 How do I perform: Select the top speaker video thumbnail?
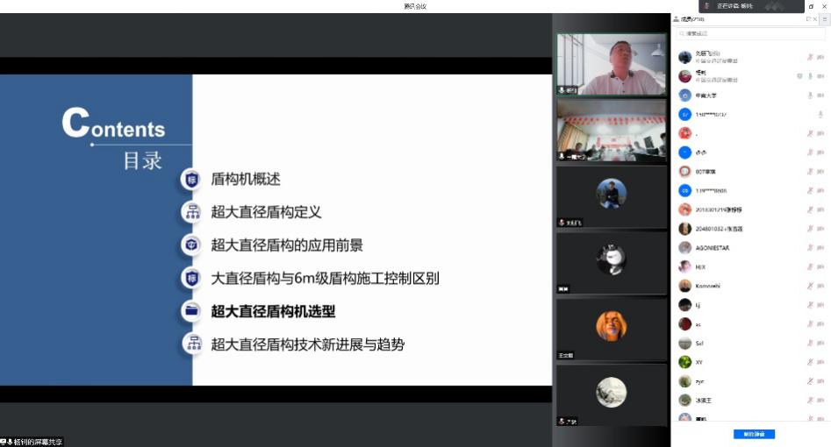coord(612,65)
